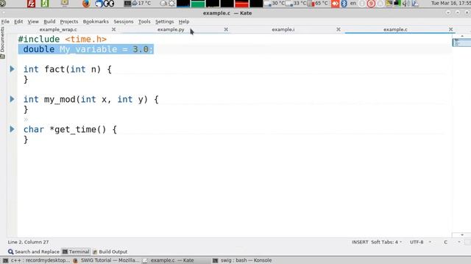
Task: Close the example.py tab
Action: [x=226, y=29]
